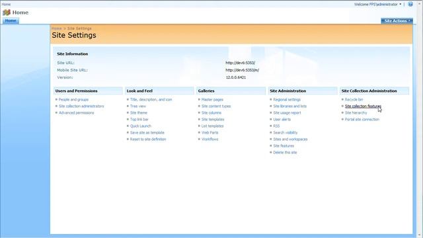423x238 pixels.
Task: Expand the Welcome FPS\administrator user menu
Action: click(377, 5)
